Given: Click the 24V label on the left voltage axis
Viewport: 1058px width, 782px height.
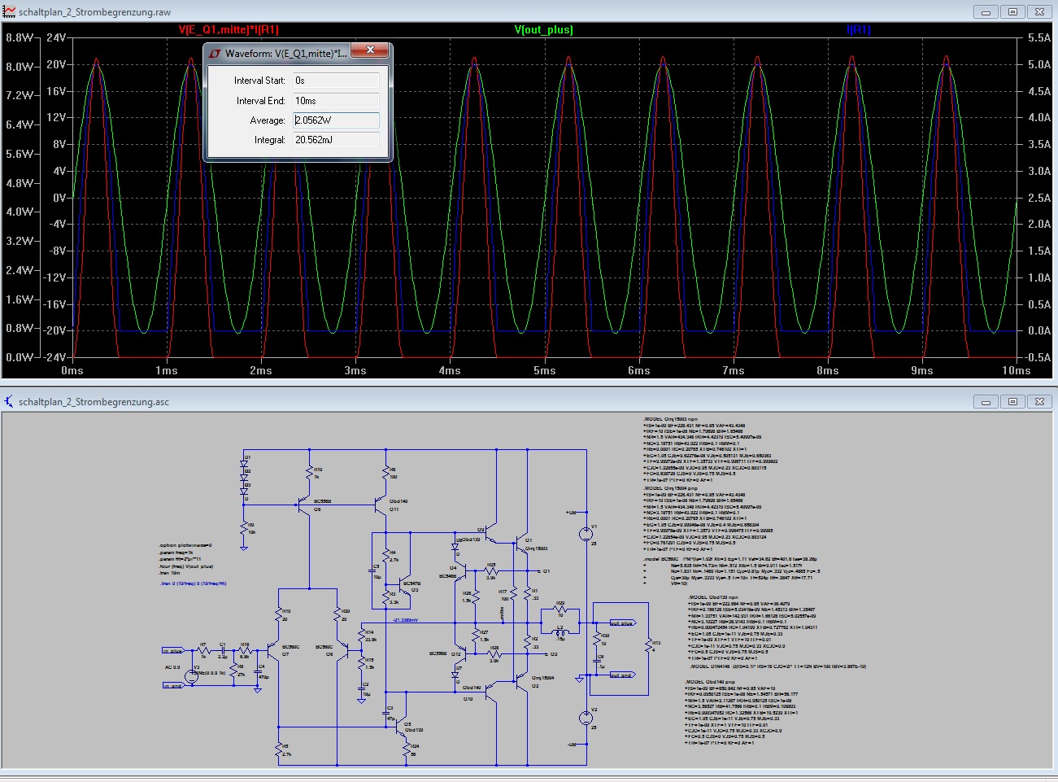Looking at the screenshot, I should 56,38.
